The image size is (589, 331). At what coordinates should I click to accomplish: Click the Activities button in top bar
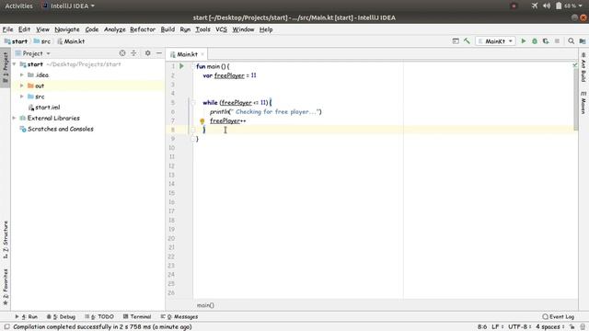(x=18, y=6)
